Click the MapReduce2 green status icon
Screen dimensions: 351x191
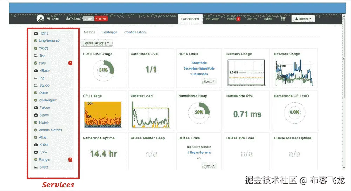pyautogui.click(x=35, y=41)
